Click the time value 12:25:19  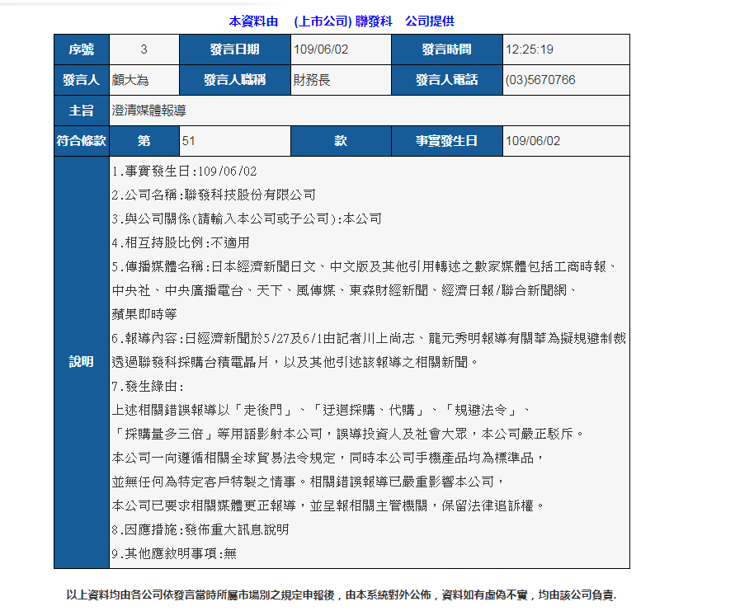tap(528, 49)
